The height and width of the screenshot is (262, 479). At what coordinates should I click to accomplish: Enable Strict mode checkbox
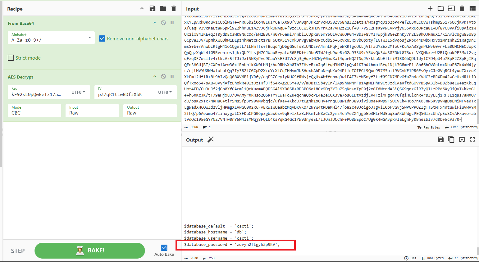pos(11,58)
